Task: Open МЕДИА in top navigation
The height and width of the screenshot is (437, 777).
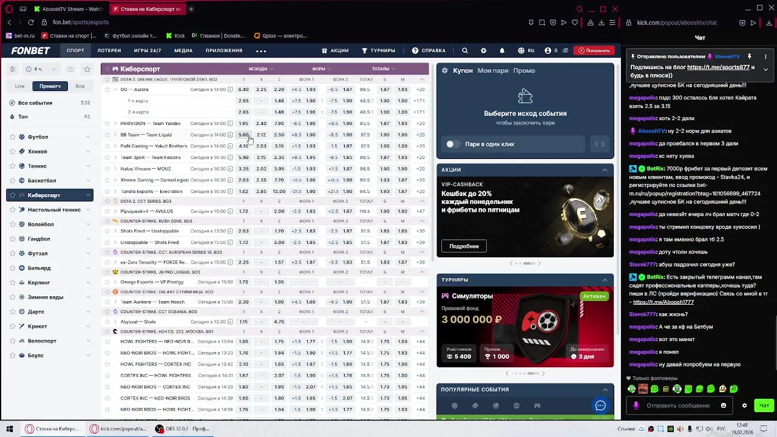Action: (x=183, y=50)
